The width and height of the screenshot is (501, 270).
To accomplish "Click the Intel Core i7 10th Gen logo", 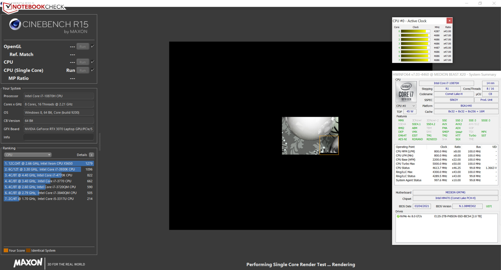I will click(x=406, y=92).
